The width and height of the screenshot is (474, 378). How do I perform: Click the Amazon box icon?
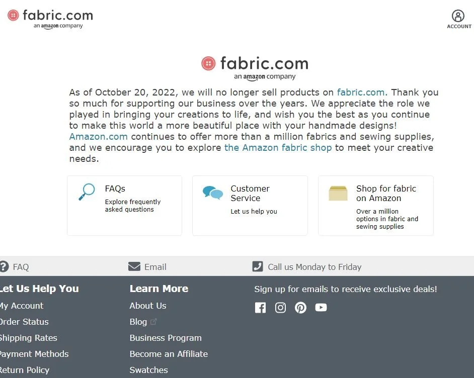[338, 193]
